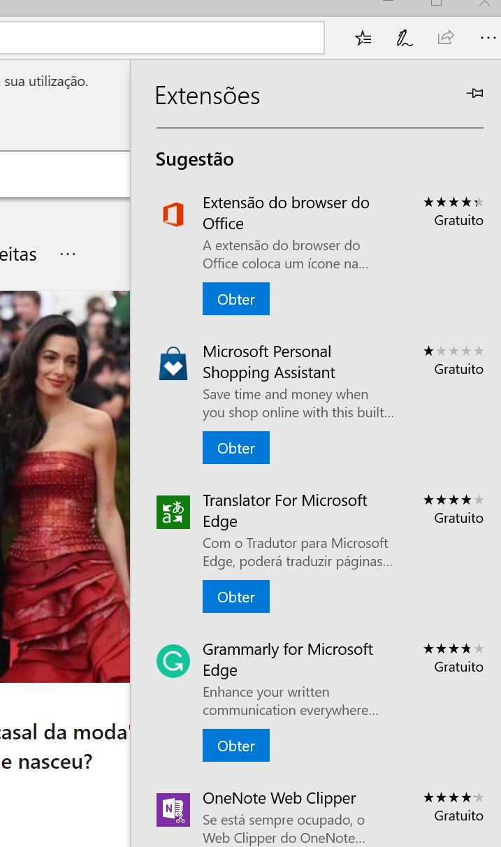Open the 'casal da moda' article headline
The image size is (501, 847).
(64, 747)
